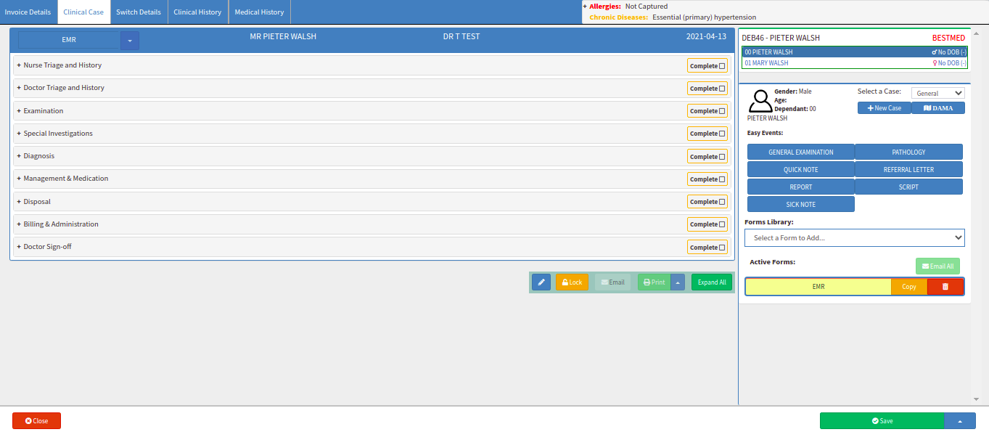Screen dimensions: 989x432
Task: Click the New Case button
Action: (x=884, y=108)
